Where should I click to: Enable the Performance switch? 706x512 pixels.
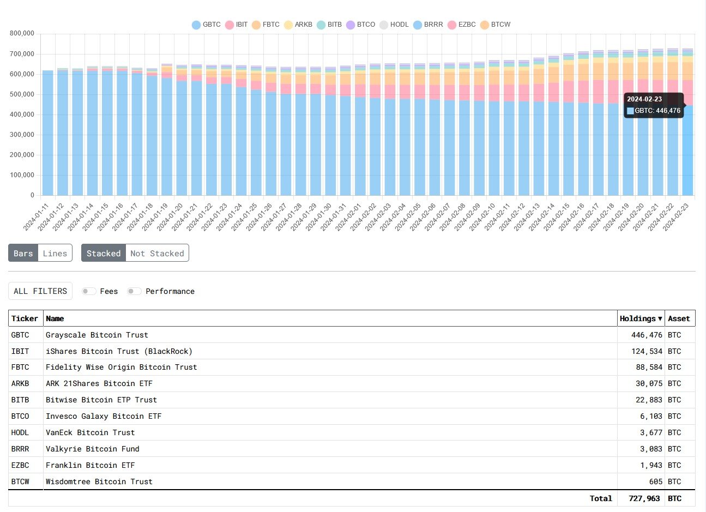click(x=134, y=291)
